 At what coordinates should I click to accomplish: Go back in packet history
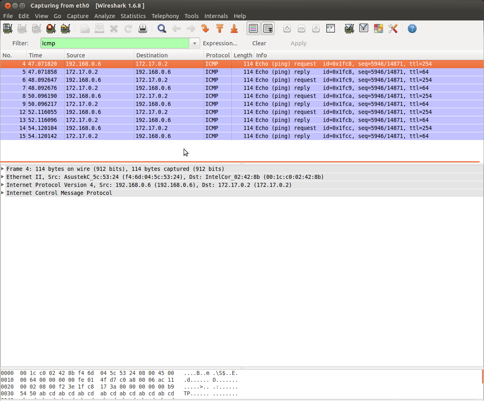[176, 28]
